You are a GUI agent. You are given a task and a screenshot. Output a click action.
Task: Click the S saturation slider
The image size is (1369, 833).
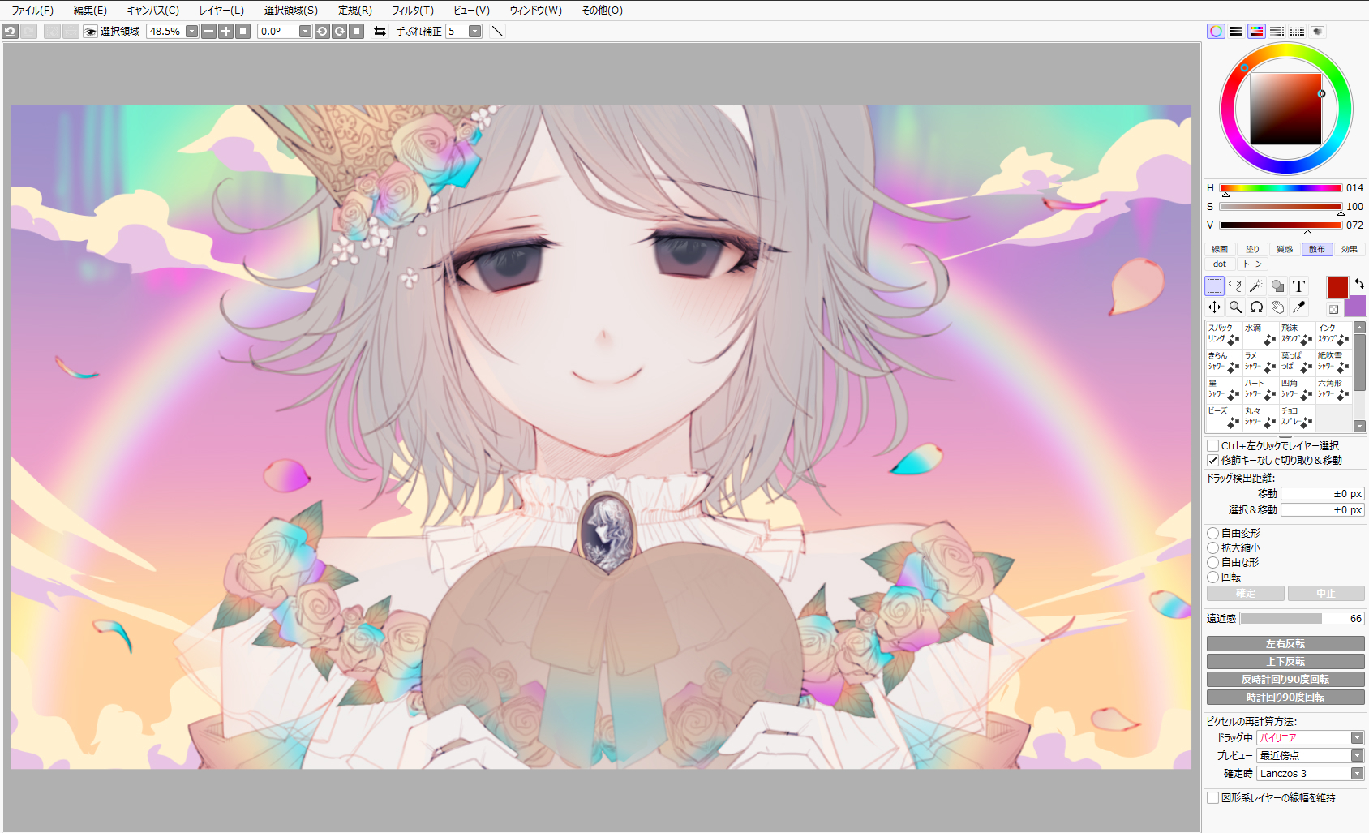[x=1281, y=207]
